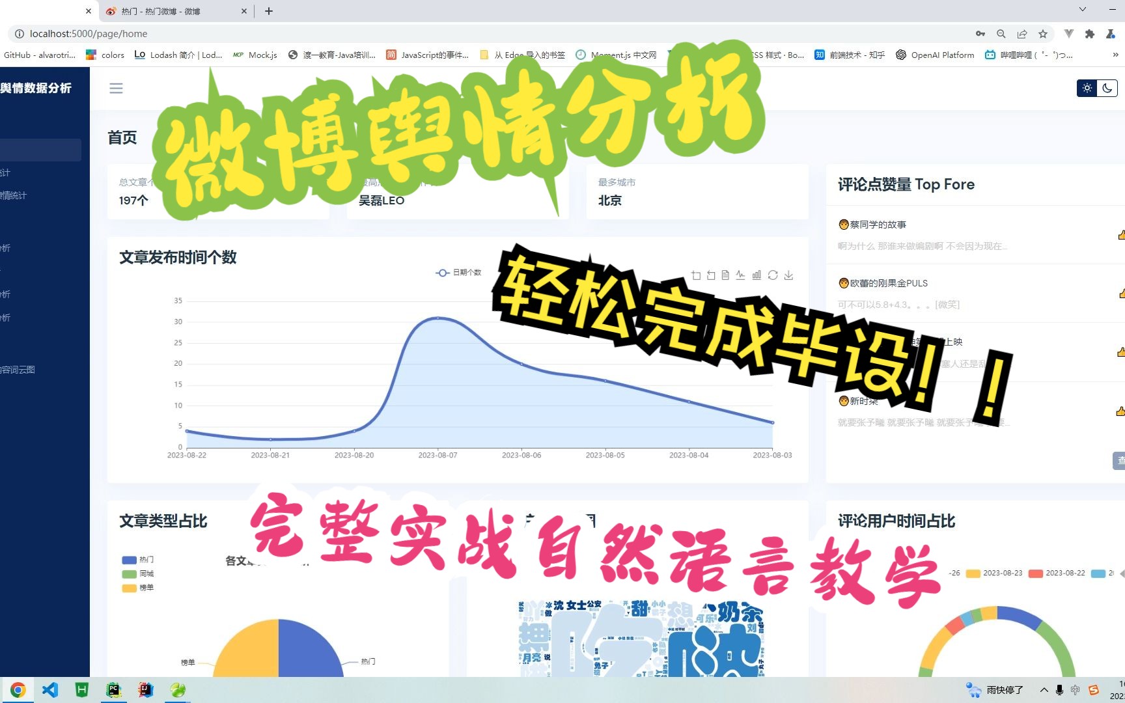
Task: Click the 吴磊LEO stat card
Action: pyautogui.click(x=458, y=192)
